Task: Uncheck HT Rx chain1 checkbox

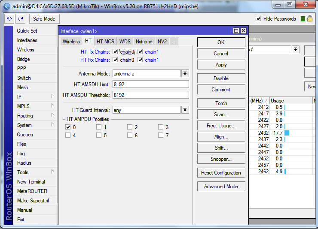Action: pos(140,60)
